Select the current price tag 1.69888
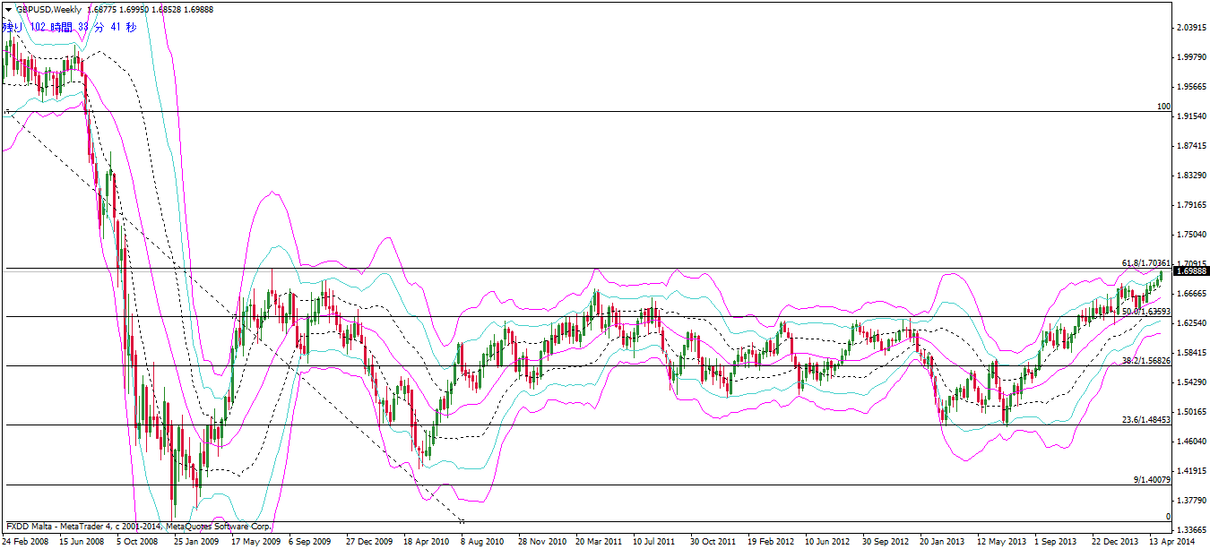Viewport: 1210px width, 549px height. [1191, 270]
